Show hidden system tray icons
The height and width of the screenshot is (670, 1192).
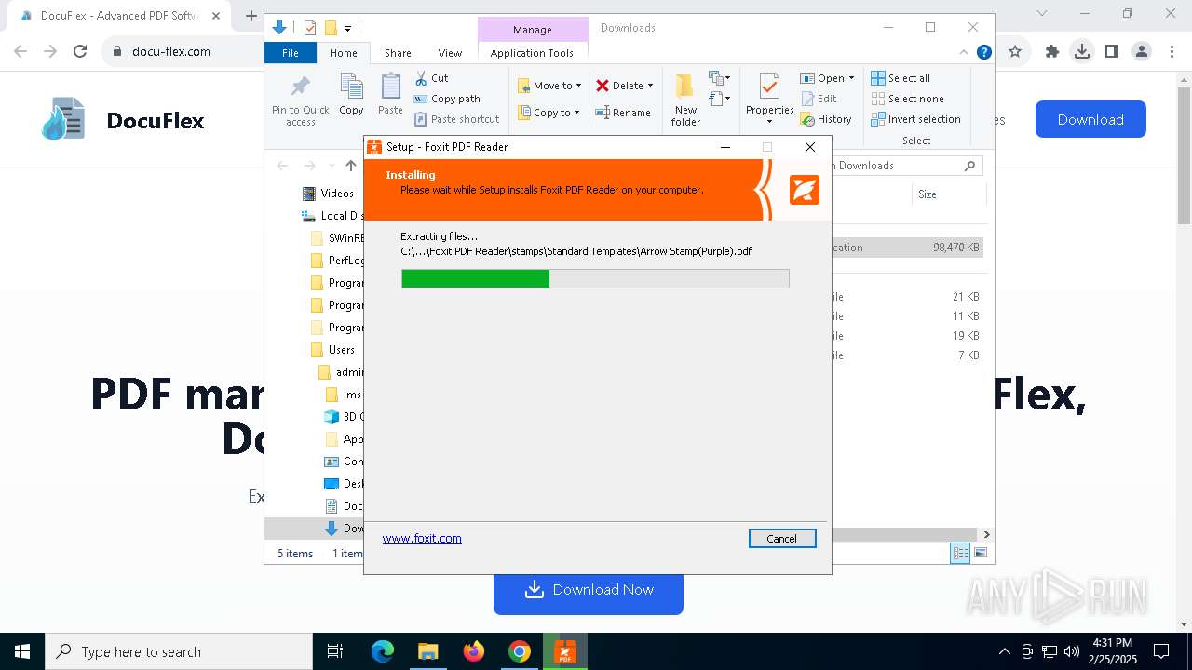coord(1004,651)
